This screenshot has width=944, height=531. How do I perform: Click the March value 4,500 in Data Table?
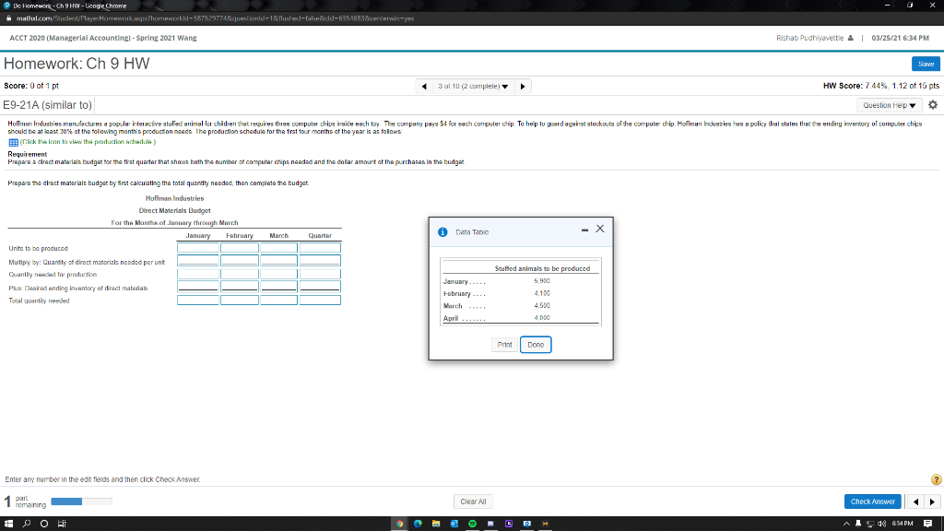(542, 306)
